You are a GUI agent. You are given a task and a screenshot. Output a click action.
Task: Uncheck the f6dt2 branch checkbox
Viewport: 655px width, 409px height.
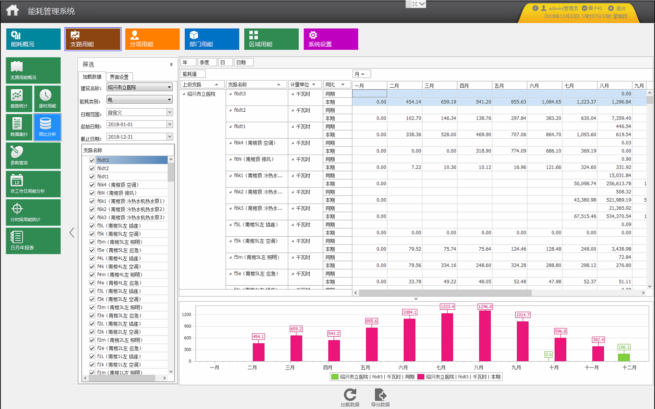92,168
